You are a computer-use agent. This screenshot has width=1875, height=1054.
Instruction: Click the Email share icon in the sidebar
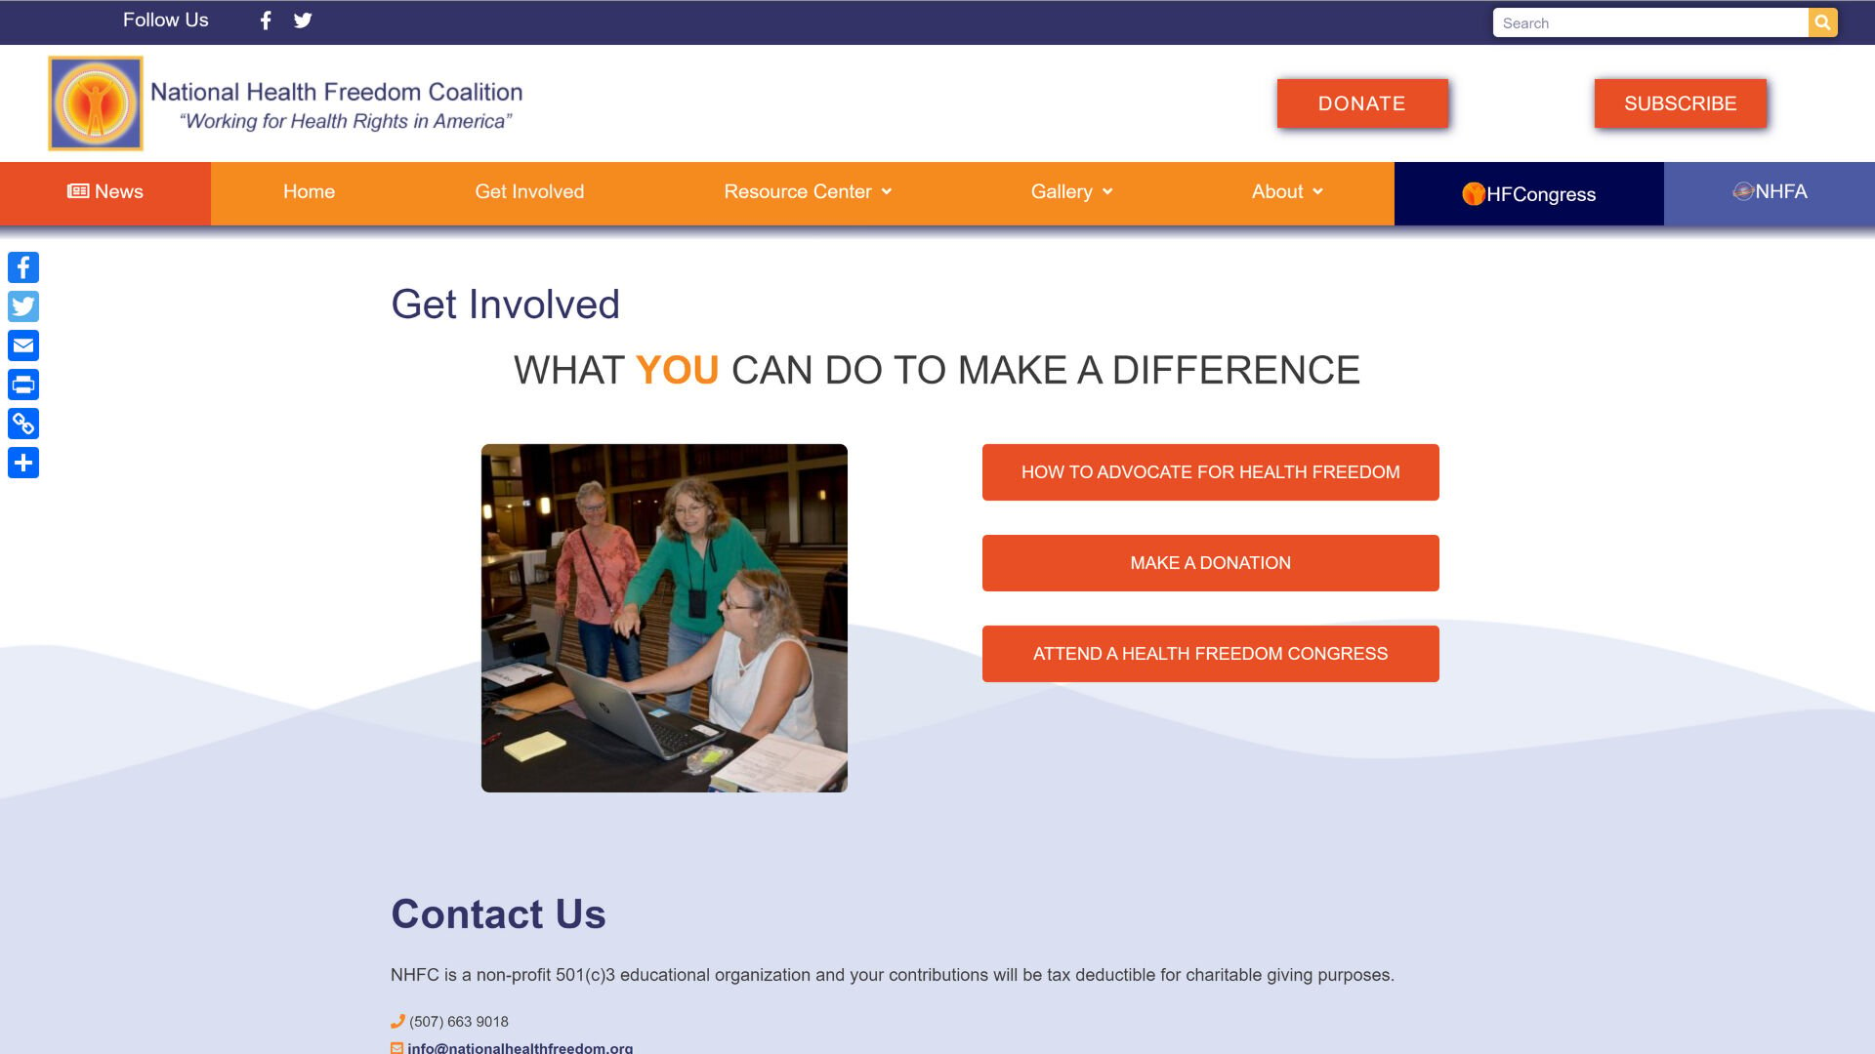[23, 345]
